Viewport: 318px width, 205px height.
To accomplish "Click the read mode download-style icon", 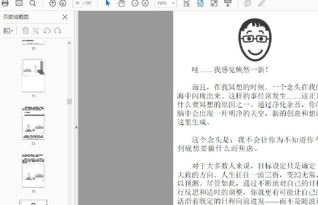I will click(227, 3).
